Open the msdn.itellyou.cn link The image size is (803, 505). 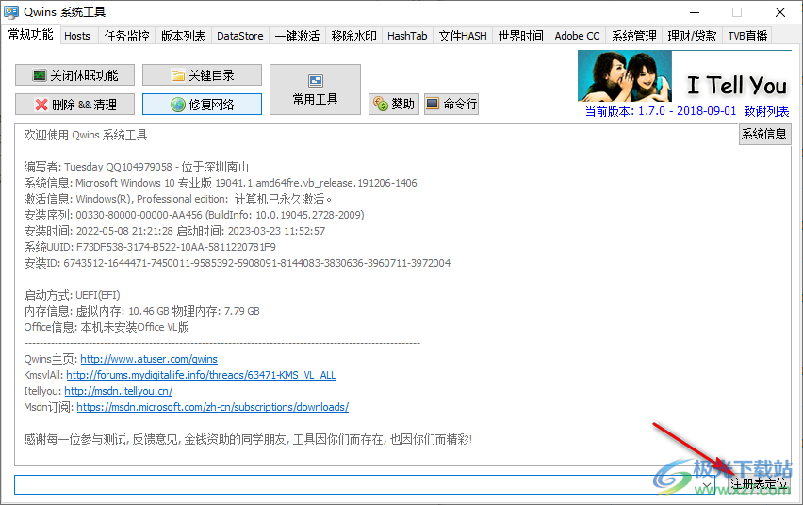(119, 391)
